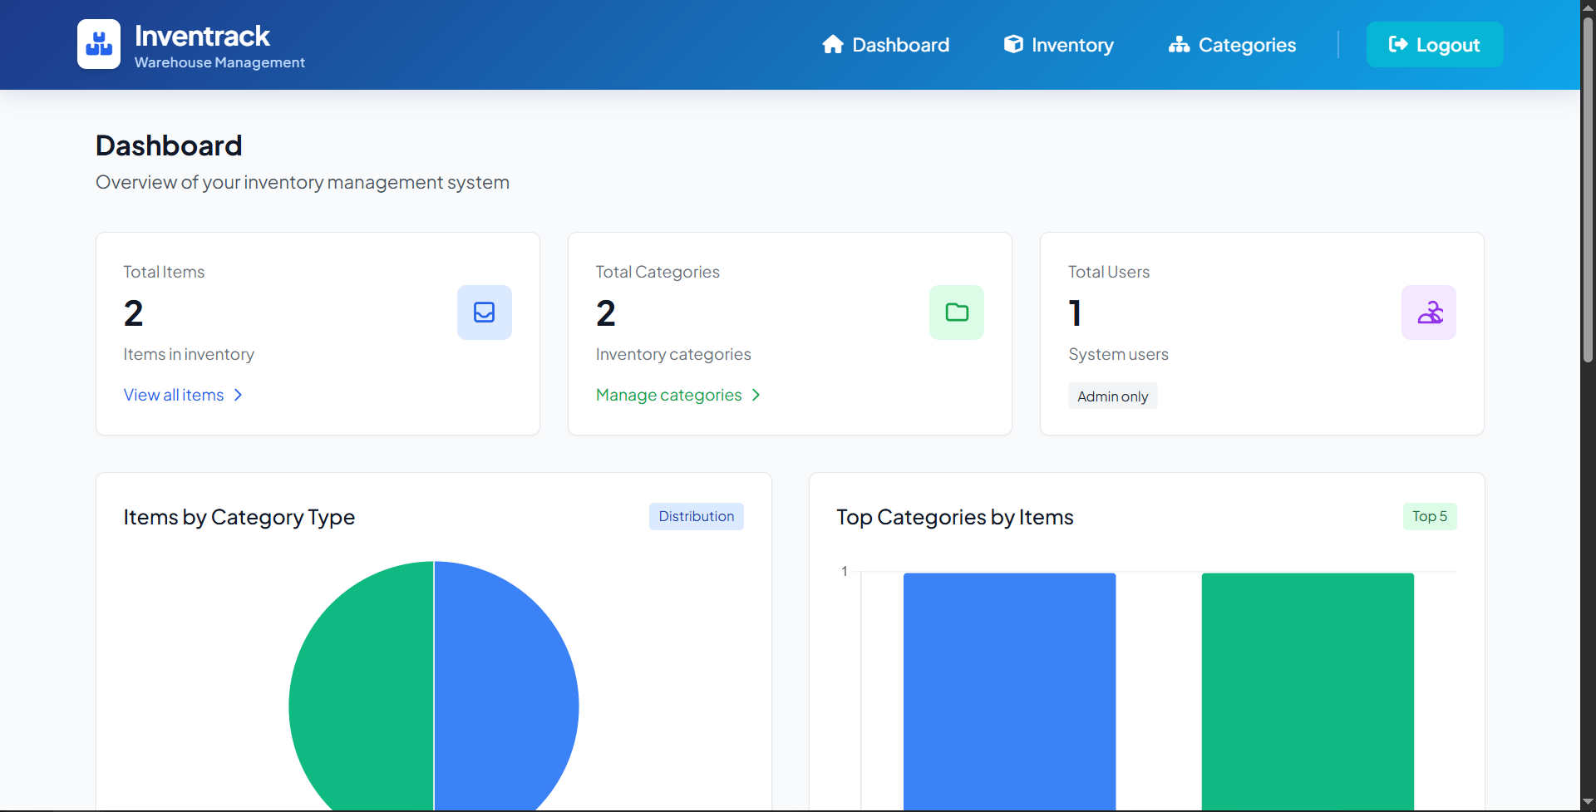Click the 'Warehouse Management' subtitle
This screenshot has height=812, width=1596.
click(219, 62)
